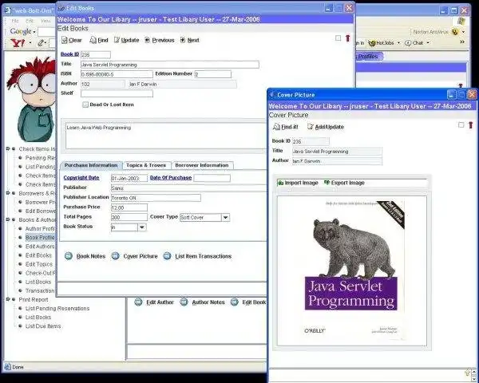This screenshot has height=383, width=479.
Task: Click the Norton AntiVirus icon
Action: (x=455, y=32)
